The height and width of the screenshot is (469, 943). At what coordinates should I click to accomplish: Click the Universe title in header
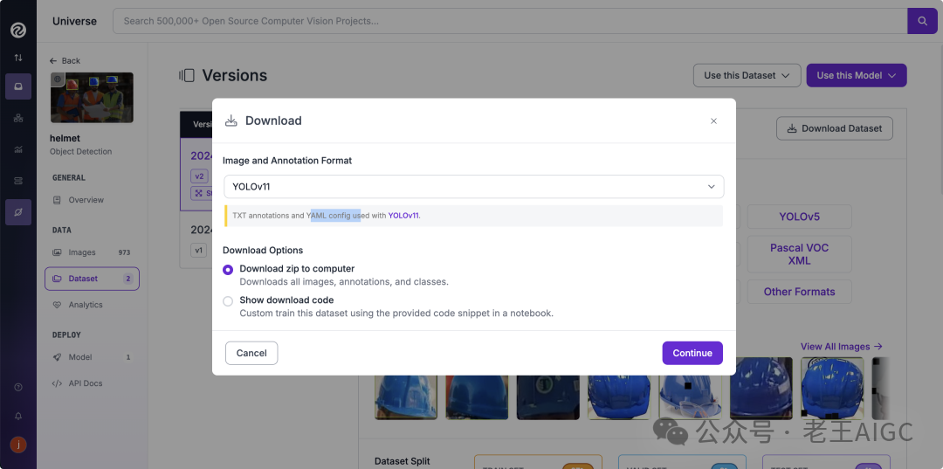[74, 21]
